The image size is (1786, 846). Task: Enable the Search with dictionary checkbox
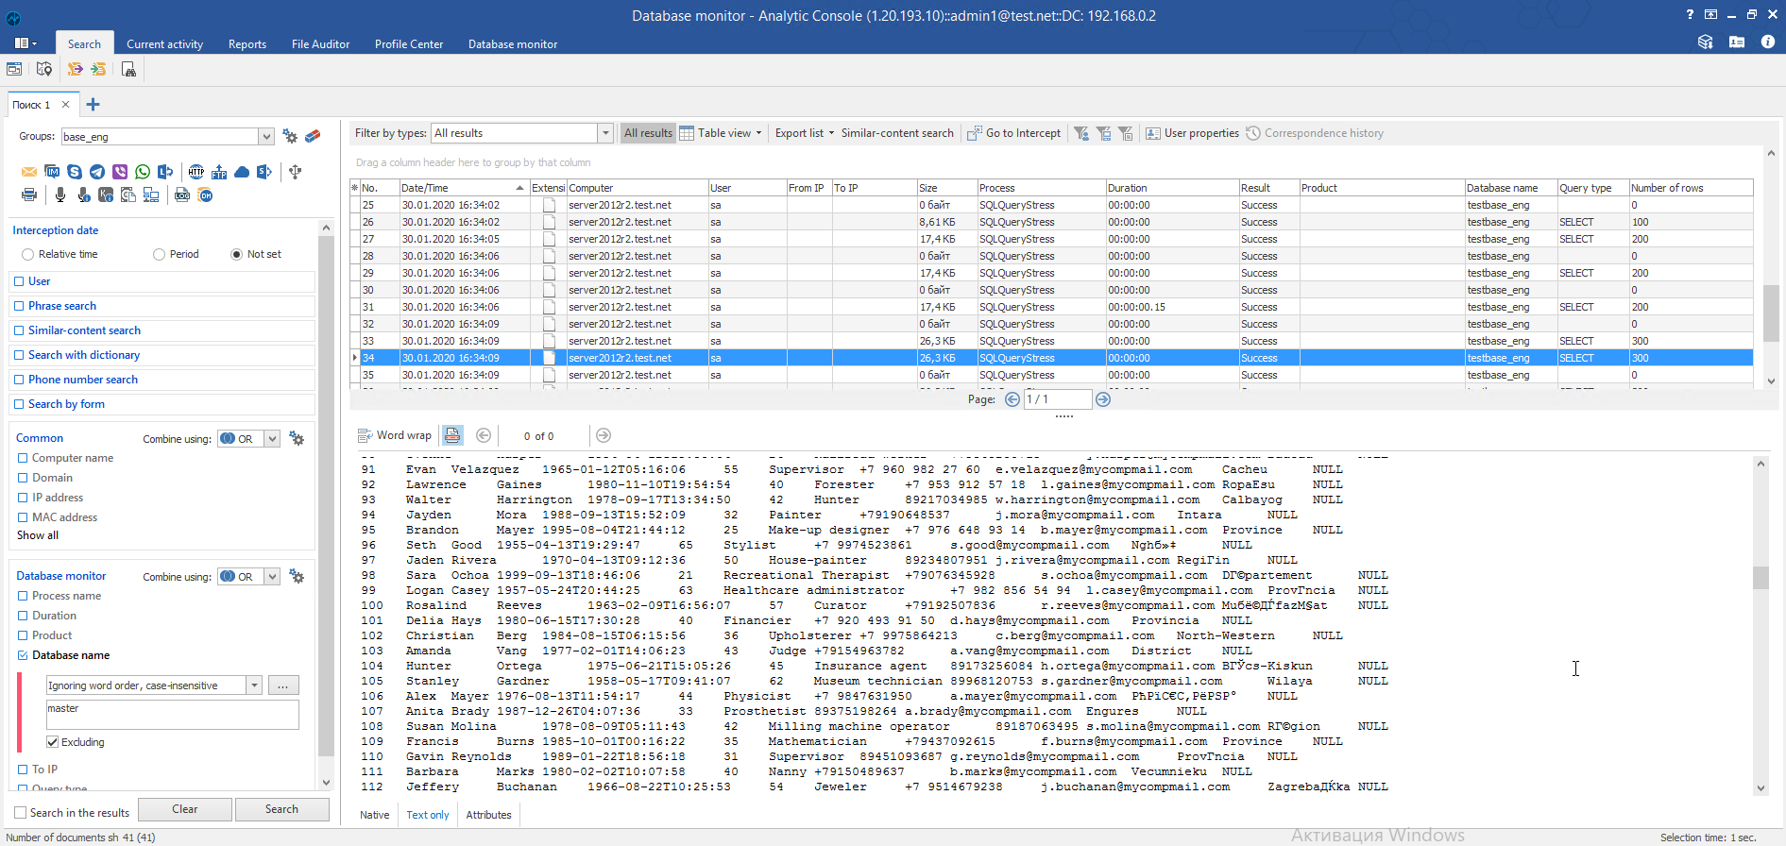19,355
